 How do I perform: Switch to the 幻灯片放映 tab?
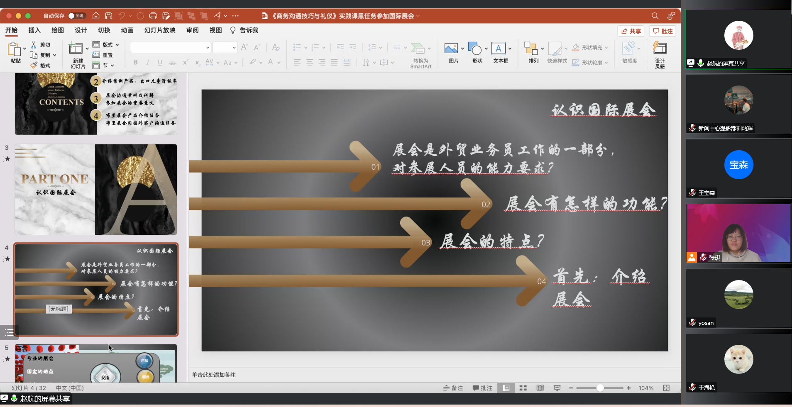(x=160, y=30)
